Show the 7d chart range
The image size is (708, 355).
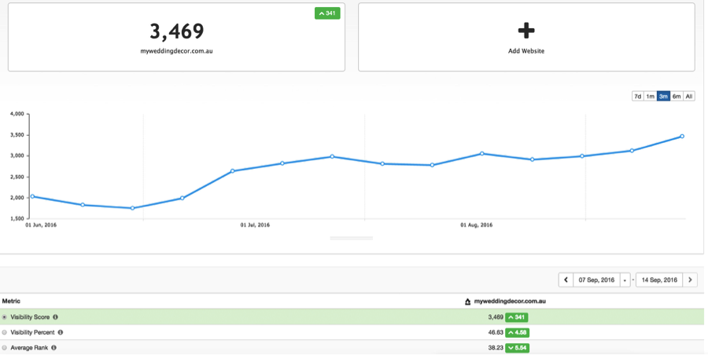637,96
